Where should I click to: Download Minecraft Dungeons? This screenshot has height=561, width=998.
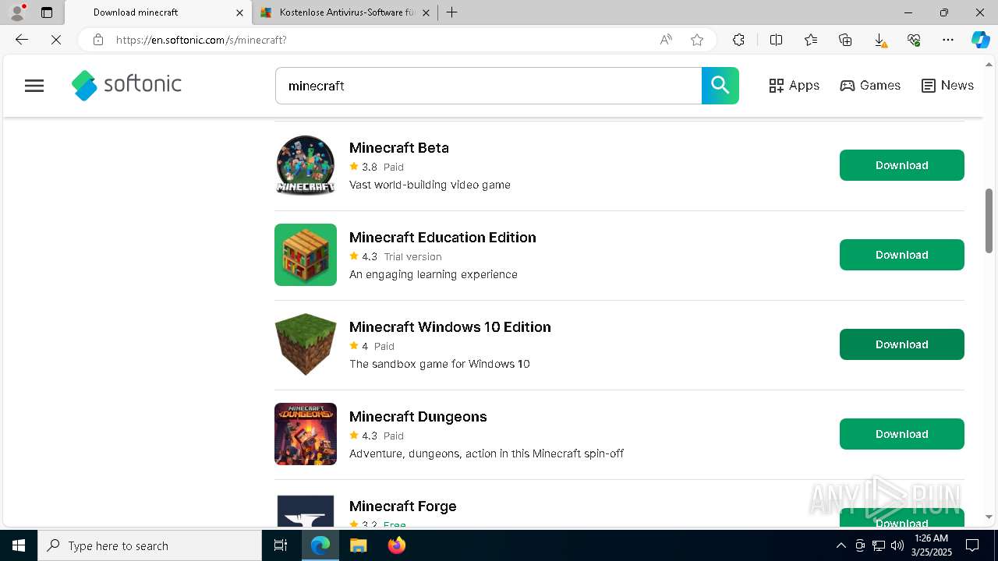pos(901,434)
